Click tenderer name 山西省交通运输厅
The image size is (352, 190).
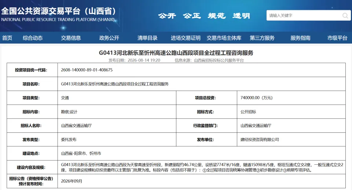pyautogui.click(x=76, y=125)
